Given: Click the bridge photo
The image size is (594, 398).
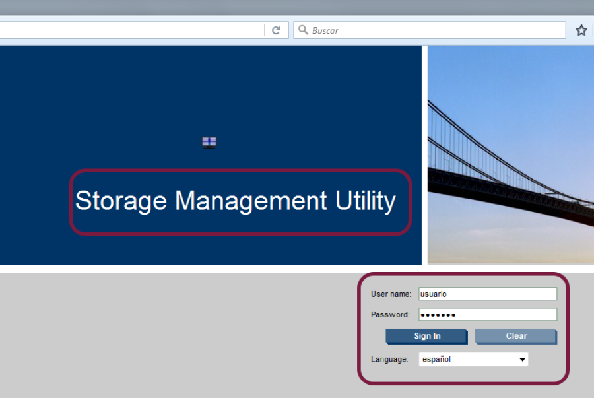Looking at the screenshot, I should tap(510, 155).
